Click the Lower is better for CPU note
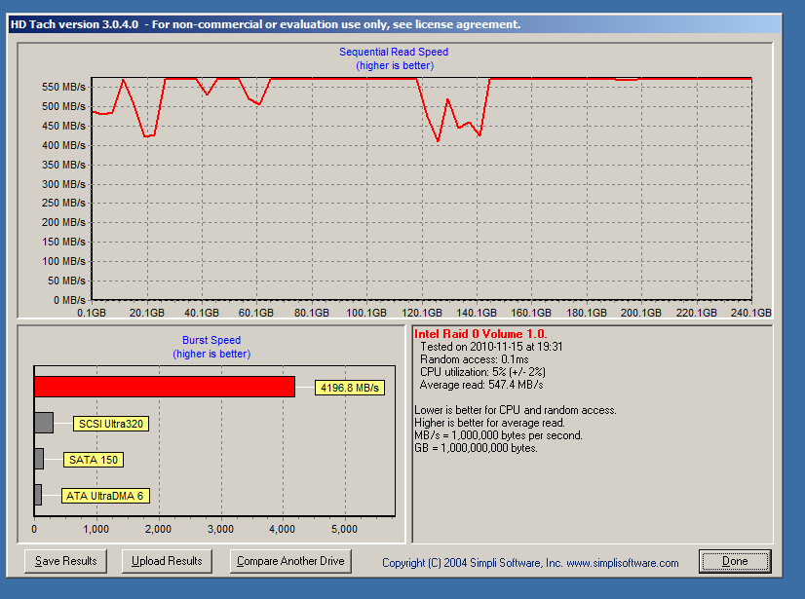Viewport: 805px width, 599px height. 516,410
